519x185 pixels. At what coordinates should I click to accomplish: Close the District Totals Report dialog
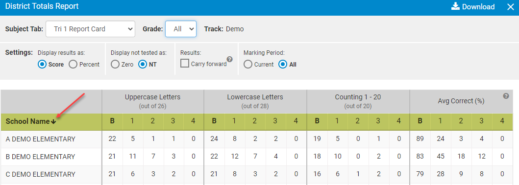(510, 7)
